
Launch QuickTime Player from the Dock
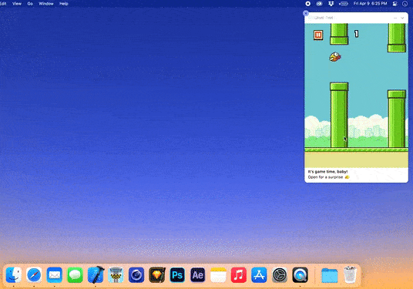(300, 275)
